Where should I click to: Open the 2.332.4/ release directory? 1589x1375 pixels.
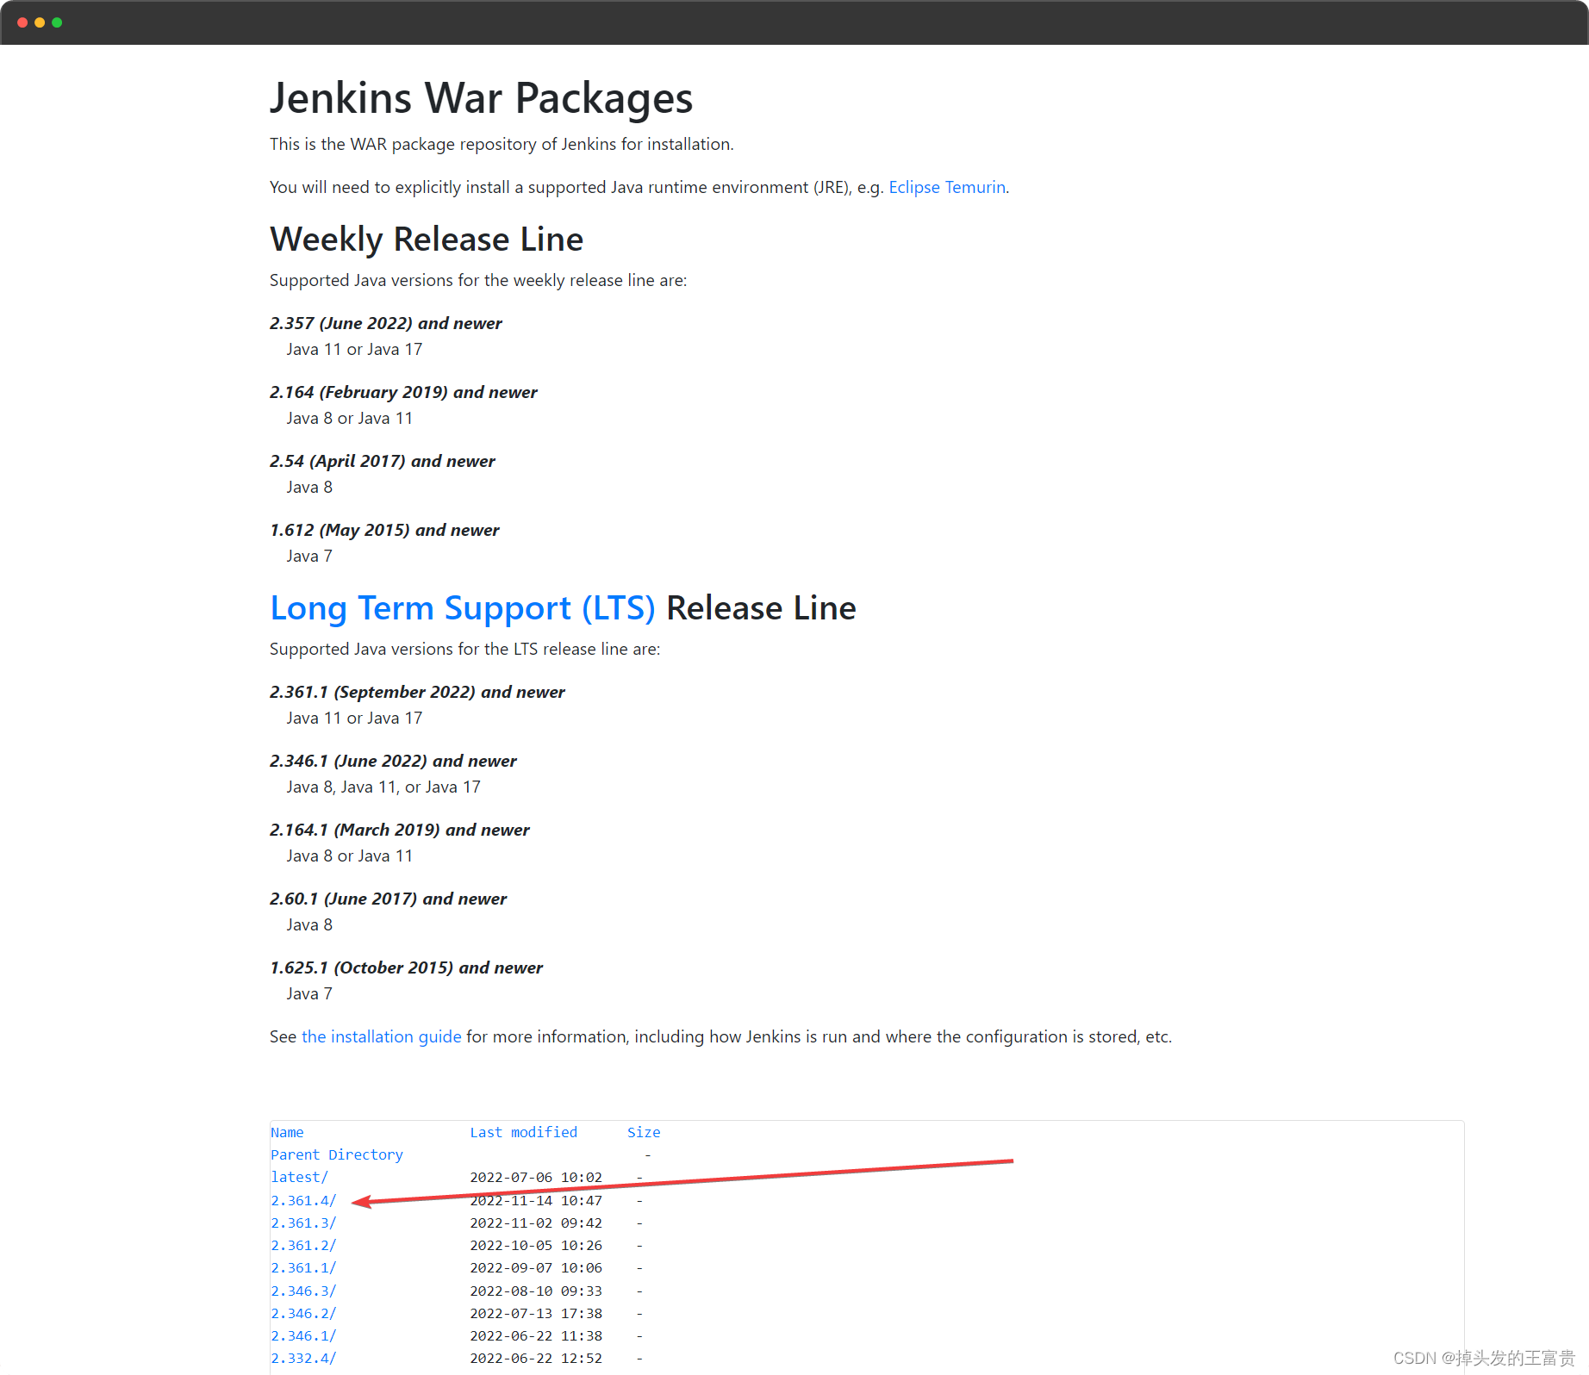tap(302, 1357)
